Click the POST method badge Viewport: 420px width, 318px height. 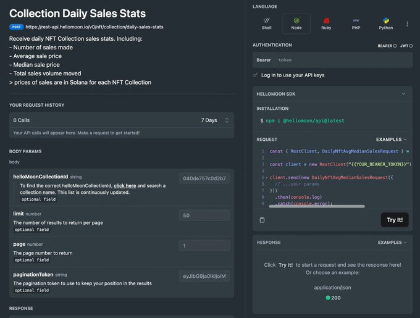(16, 27)
